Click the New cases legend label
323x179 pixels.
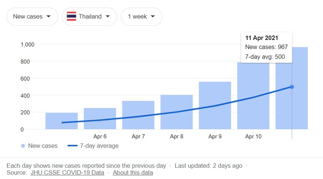[43, 146]
